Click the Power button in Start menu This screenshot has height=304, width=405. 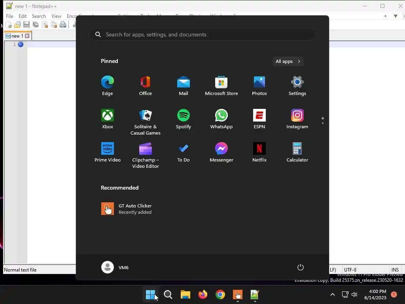301,267
